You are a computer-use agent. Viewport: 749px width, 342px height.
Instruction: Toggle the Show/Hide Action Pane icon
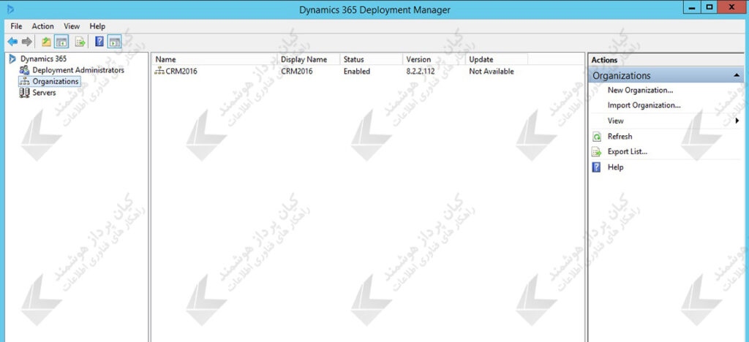click(115, 42)
